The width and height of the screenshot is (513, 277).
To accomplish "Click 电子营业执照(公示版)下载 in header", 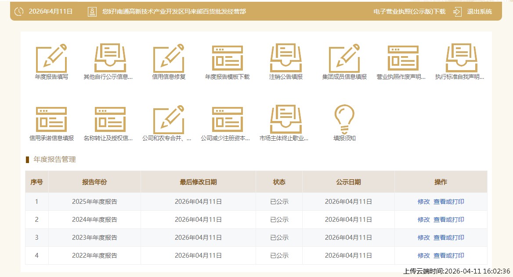I will pyautogui.click(x=409, y=11).
